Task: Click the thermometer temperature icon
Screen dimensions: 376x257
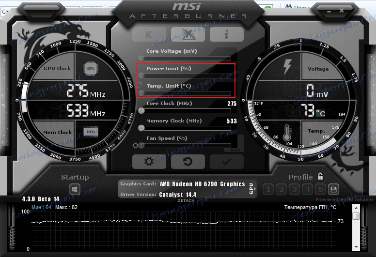Action: pos(287,133)
